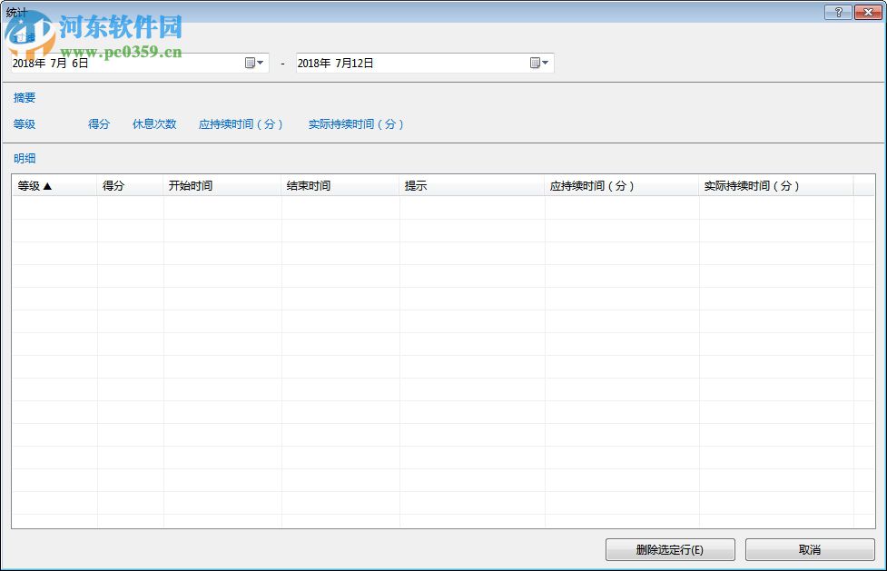Click the 休息次数 summary link
This screenshot has width=887, height=571.
153,124
